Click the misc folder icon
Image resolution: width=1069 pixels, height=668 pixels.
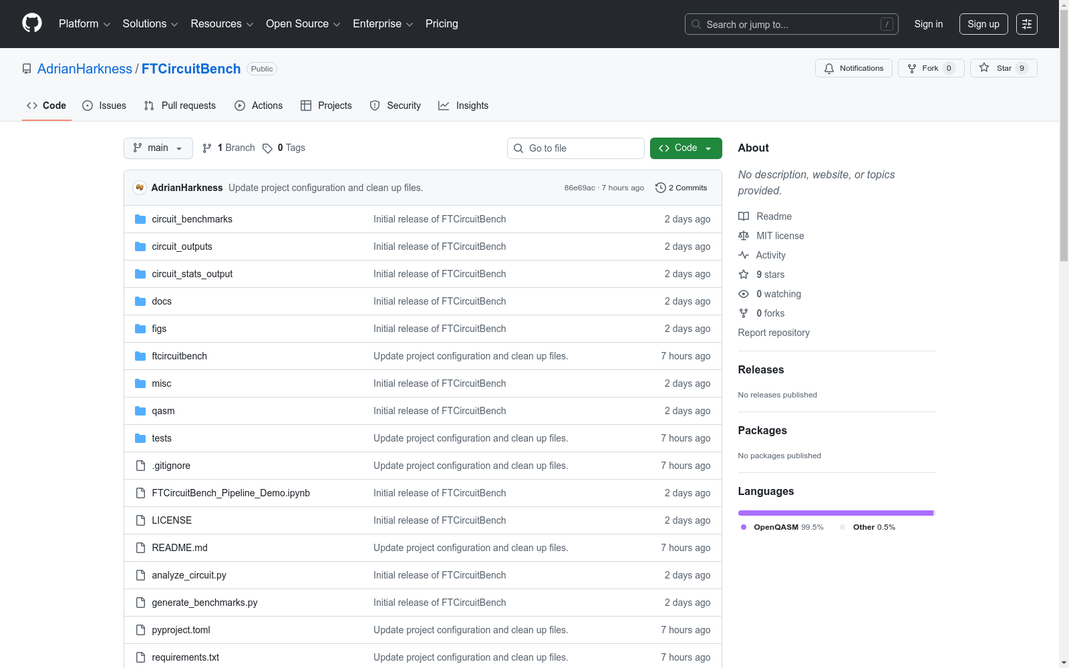pos(140,383)
